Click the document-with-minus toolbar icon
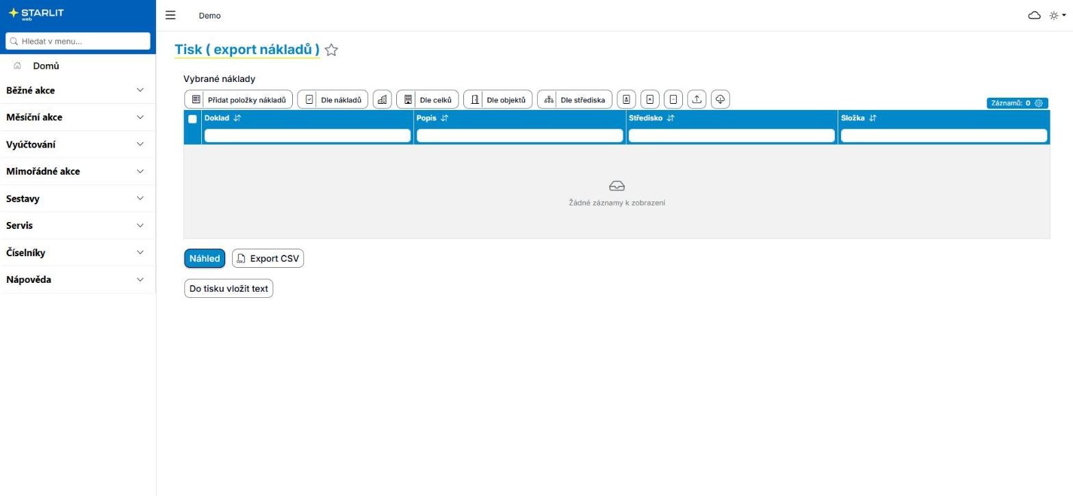 [673, 100]
